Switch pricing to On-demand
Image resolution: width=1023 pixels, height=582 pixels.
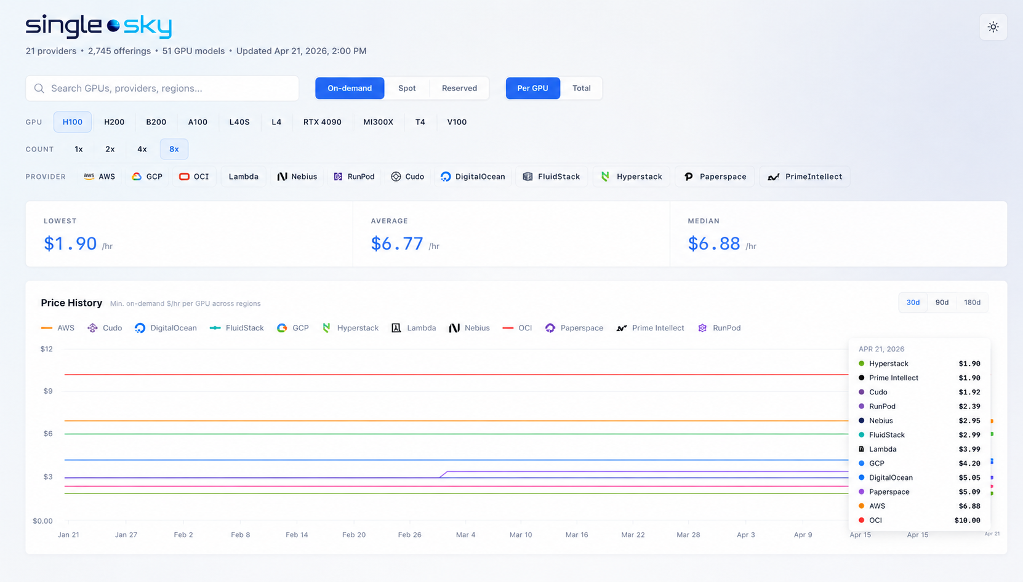click(x=350, y=88)
